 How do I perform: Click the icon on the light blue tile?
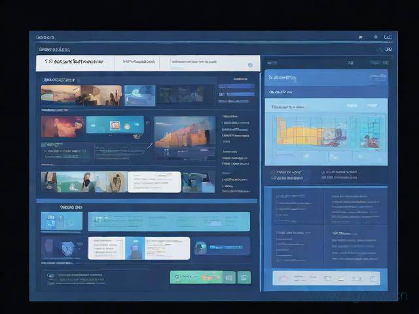click(x=52, y=221)
